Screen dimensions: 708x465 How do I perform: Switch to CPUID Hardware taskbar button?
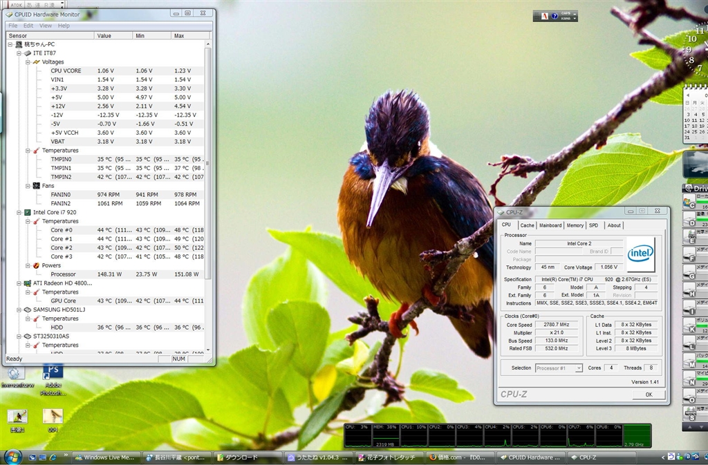click(x=530, y=457)
